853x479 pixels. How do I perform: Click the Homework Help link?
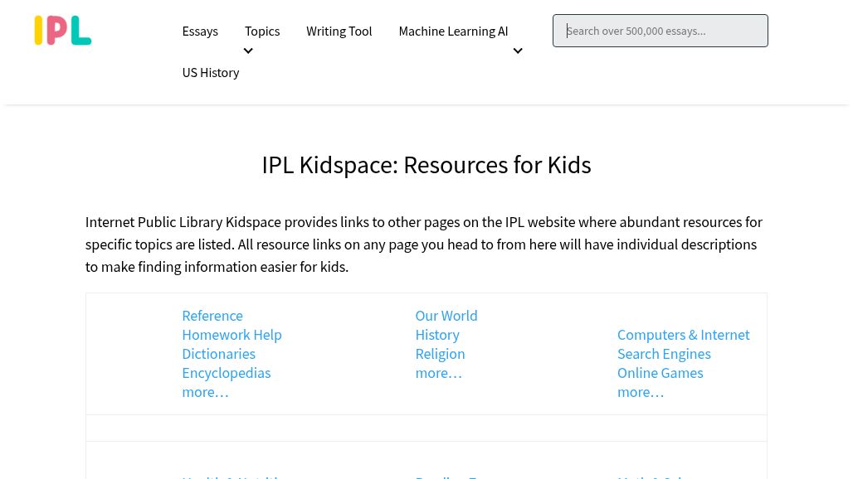(232, 335)
